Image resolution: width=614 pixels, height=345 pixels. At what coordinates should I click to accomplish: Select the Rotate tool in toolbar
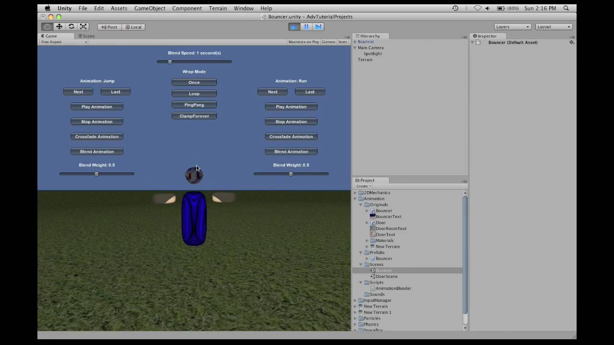[x=71, y=27]
